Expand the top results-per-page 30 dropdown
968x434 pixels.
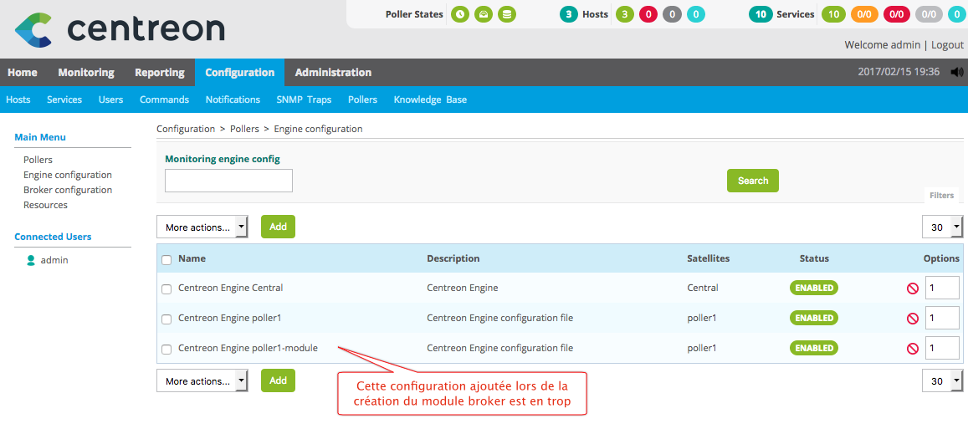coord(942,227)
